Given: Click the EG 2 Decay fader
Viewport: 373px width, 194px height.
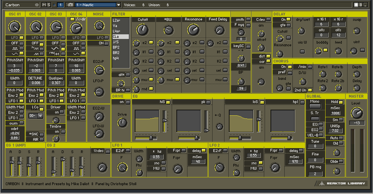Looking at the screenshot, I should pos(62,166).
